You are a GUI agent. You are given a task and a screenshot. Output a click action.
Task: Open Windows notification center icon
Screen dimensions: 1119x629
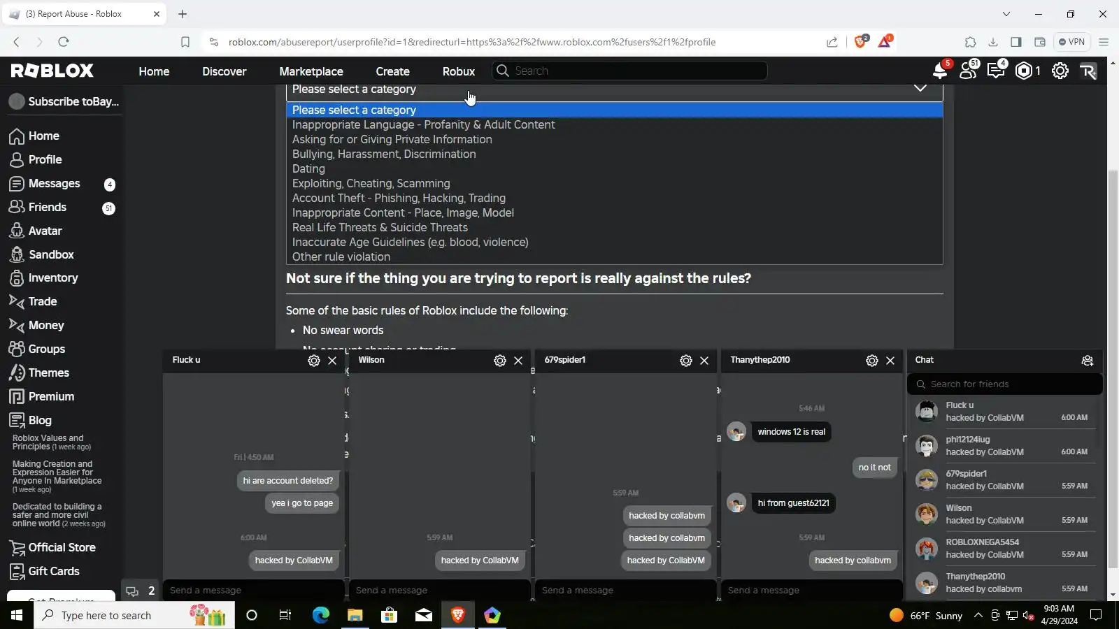point(1096,615)
